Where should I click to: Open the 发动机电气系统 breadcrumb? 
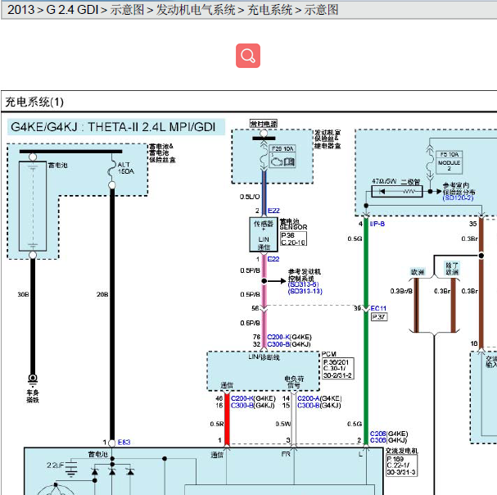(x=196, y=10)
